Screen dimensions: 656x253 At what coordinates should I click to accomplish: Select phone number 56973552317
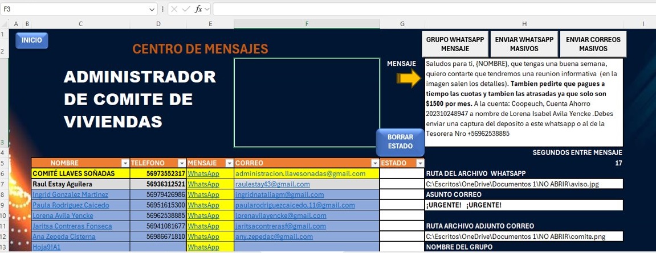[158, 173]
